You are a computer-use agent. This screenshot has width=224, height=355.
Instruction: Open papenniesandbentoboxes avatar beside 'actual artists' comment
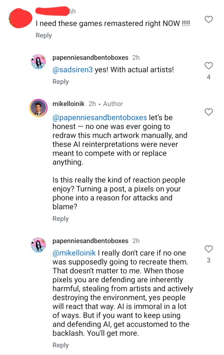click(38, 62)
